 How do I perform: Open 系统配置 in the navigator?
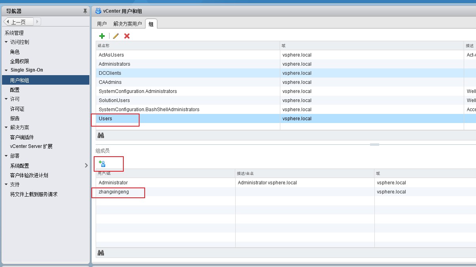(x=19, y=166)
